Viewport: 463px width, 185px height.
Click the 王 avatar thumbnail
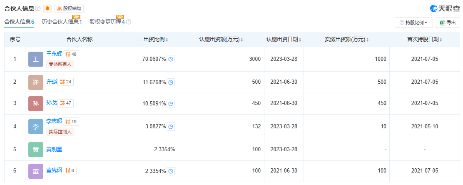pyautogui.click(x=36, y=59)
